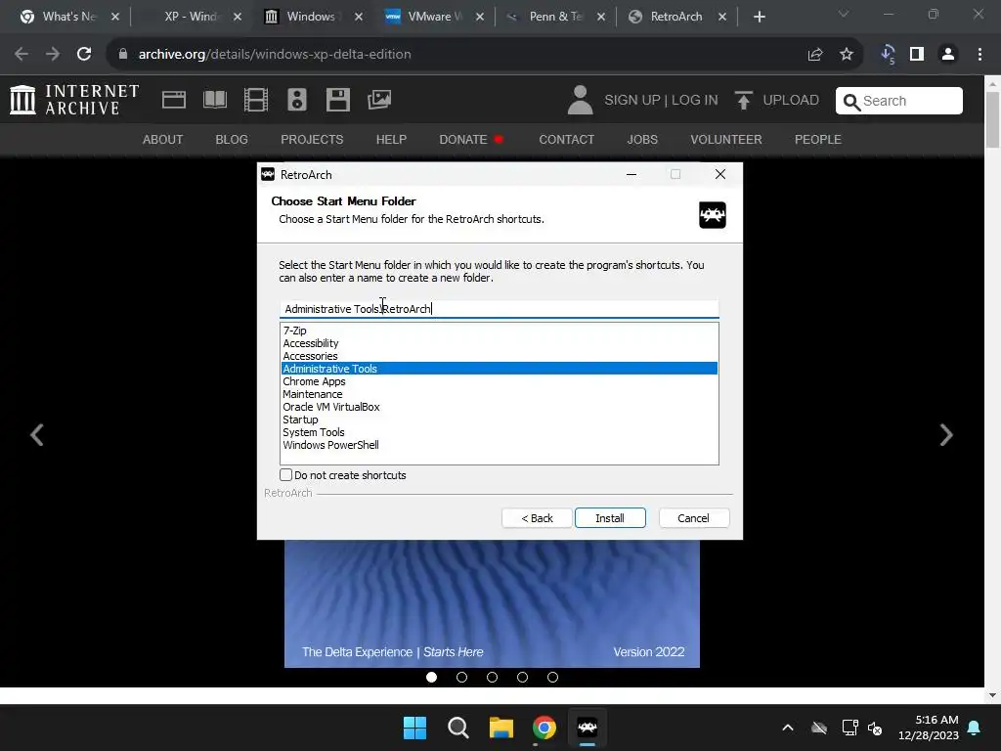Screen dimensions: 1001x751
Task: Select 7-Zip folder in list
Action: pyautogui.click(x=500, y=331)
